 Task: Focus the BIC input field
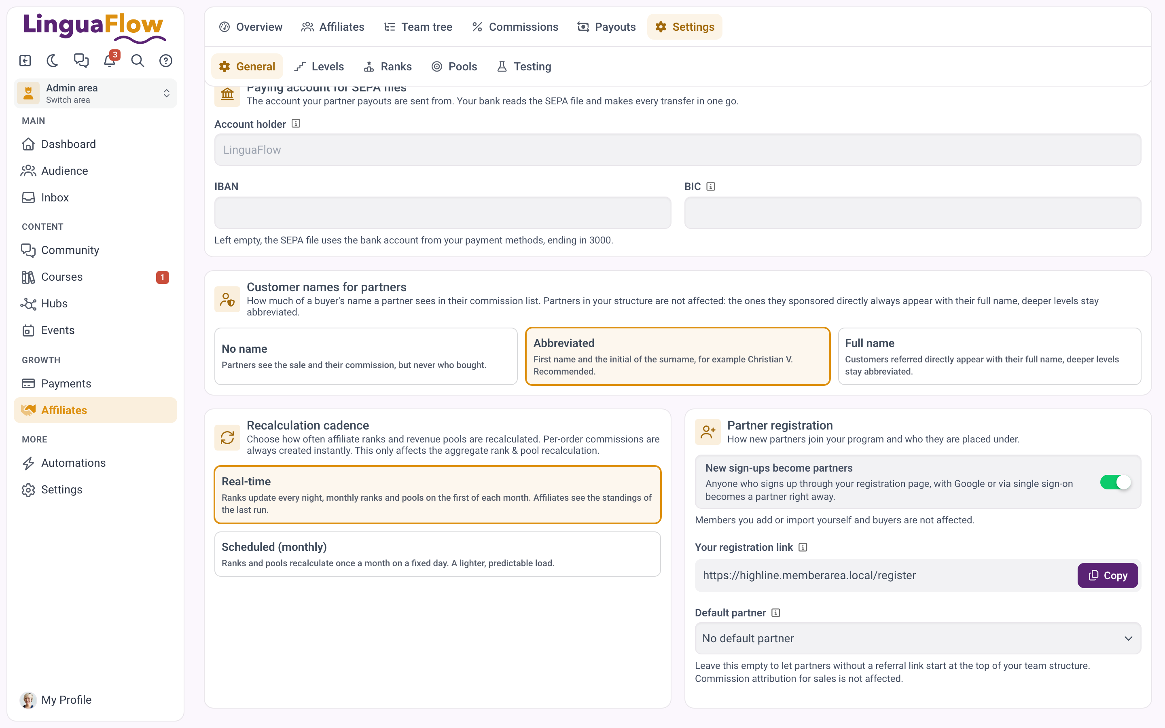[x=912, y=213]
